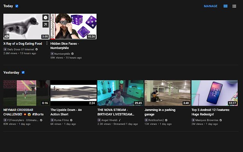Click 12:17 duration badge on Android 12 video
The image size is (243, 152).
(x=232, y=103)
